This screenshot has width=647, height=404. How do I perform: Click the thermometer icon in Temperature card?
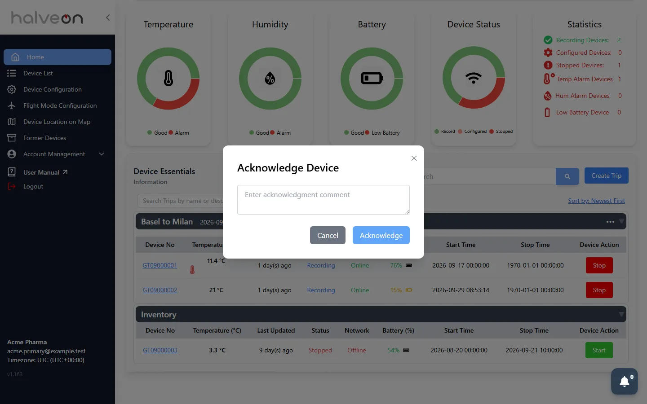coord(168,79)
